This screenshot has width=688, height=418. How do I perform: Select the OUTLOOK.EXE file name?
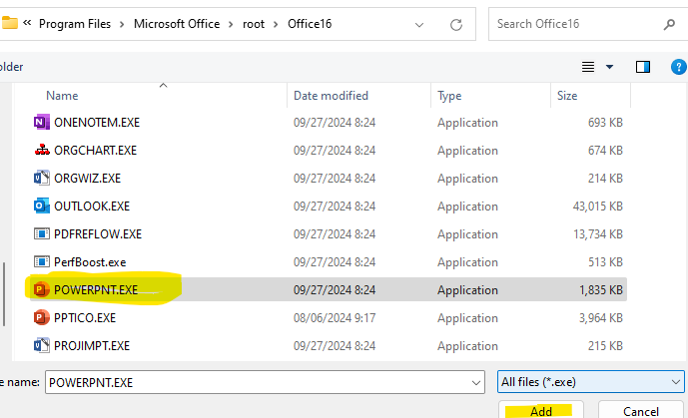point(92,206)
